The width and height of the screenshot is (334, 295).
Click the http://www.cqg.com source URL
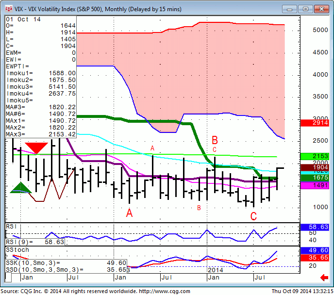(x=164, y=291)
